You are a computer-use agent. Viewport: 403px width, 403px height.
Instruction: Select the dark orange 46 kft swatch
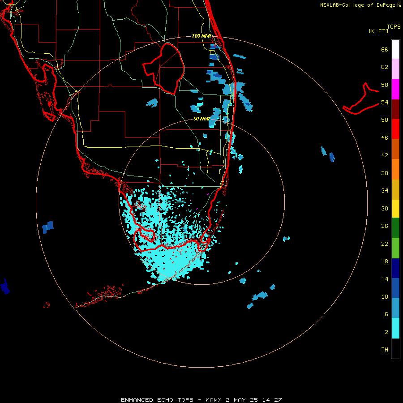pyautogui.click(x=395, y=149)
